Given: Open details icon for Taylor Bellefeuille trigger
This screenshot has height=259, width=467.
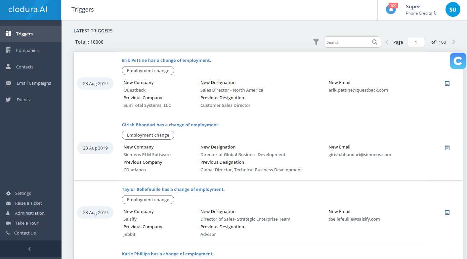Looking at the screenshot, I should point(447,212).
